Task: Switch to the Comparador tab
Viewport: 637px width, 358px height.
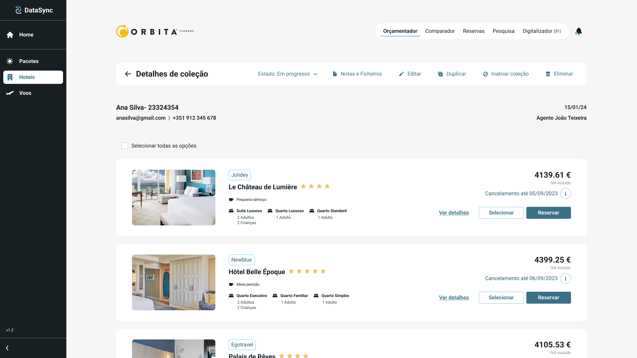Action: pyautogui.click(x=440, y=31)
